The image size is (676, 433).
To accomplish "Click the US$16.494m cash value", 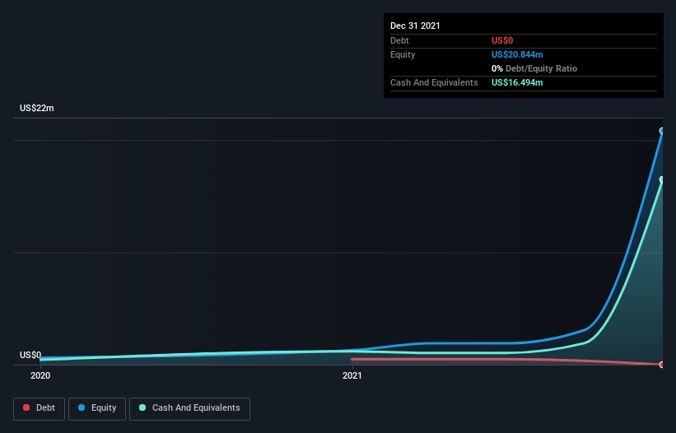I will [517, 82].
